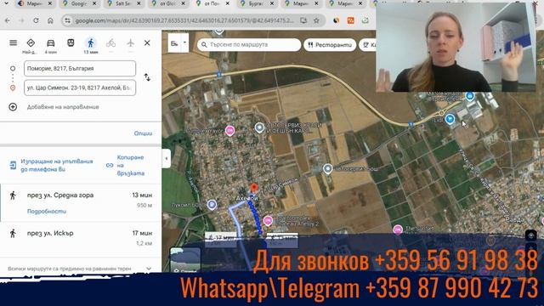Choose the cycling travel mode
The width and height of the screenshot is (544, 306).
click(x=110, y=43)
